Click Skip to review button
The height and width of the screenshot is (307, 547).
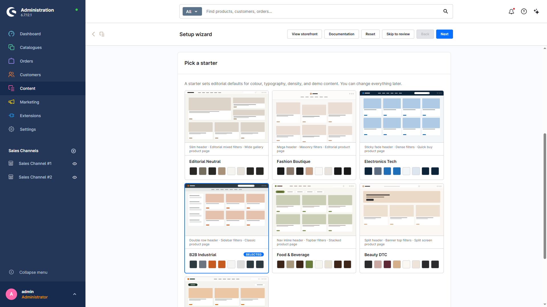(398, 34)
